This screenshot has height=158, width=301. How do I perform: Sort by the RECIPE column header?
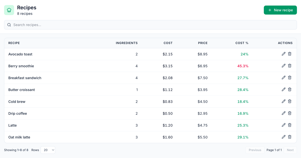click(x=14, y=43)
